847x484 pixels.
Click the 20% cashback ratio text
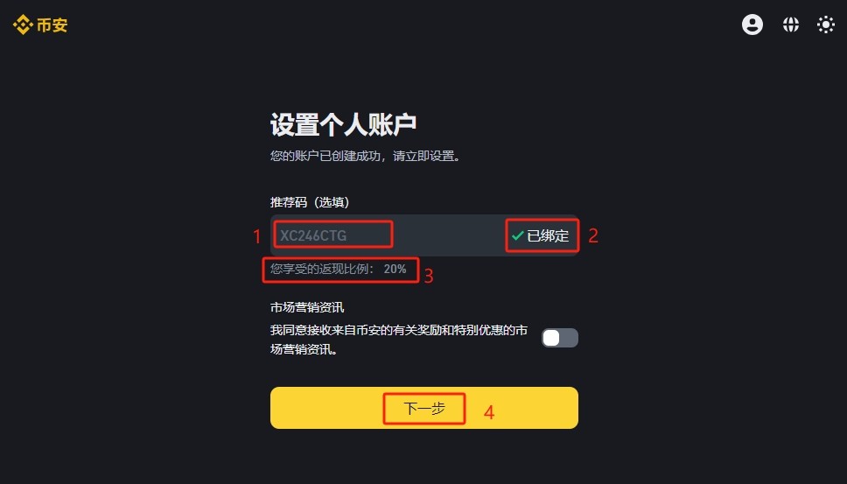[x=395, y=269]
